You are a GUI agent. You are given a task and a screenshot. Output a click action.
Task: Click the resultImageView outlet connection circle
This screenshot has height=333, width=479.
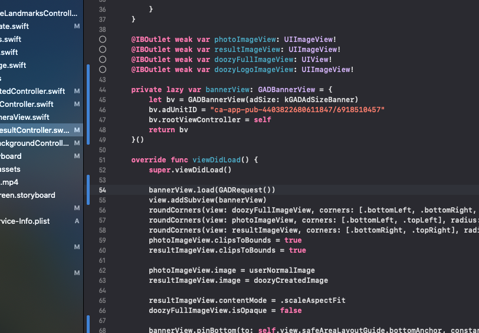click(x=103, y=50)
